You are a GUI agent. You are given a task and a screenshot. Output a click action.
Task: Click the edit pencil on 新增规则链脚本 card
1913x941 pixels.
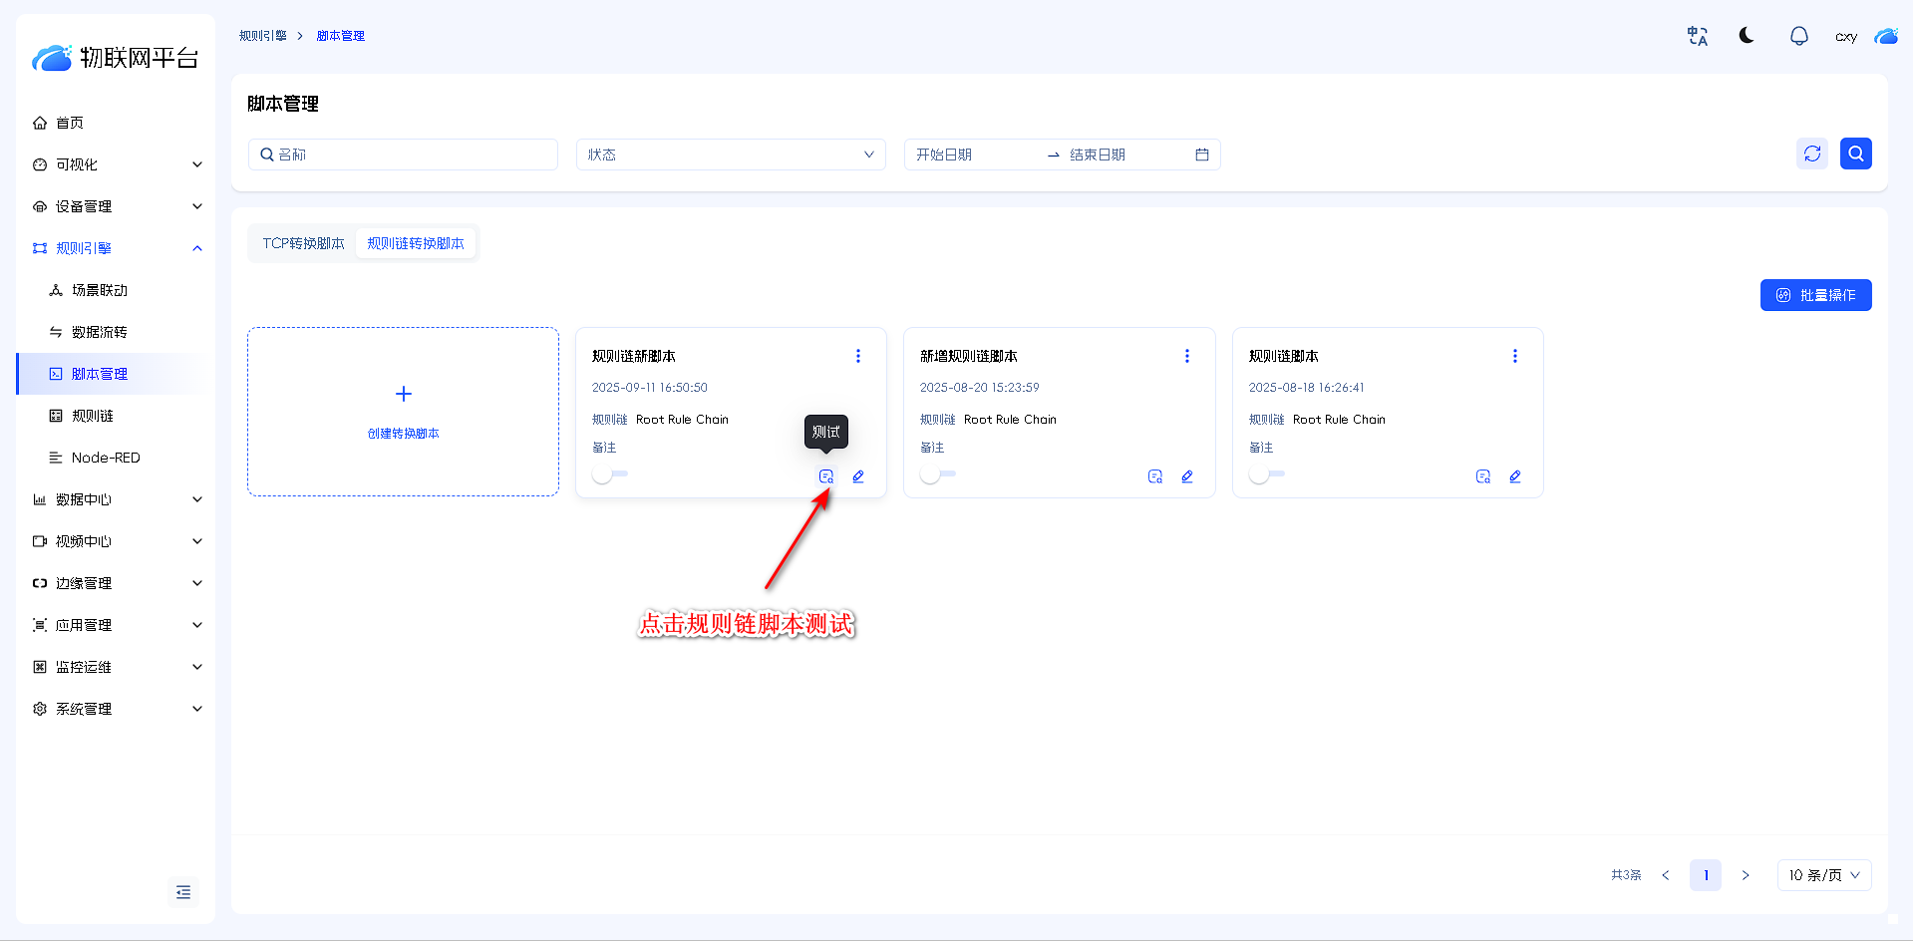click(x=1186, y=476)
